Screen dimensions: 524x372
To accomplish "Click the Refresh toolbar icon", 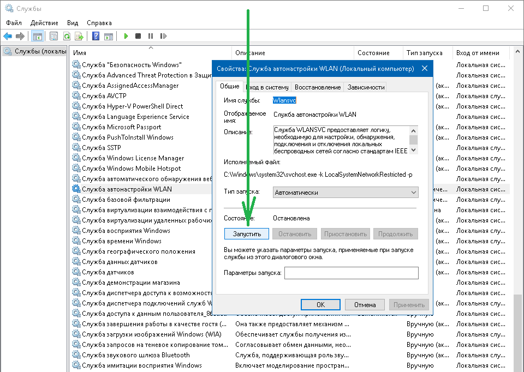I will pyautogui.click(x=67, y=36).
